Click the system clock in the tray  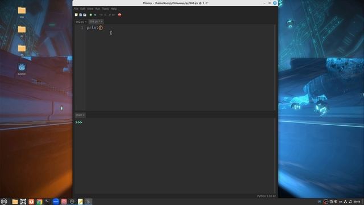pyautogui.click(x=357, y=202)
